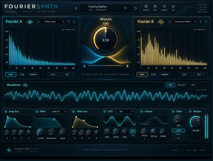Click the Unison Detune knob
Screen dimensions: 213x161
click(154, 132)
